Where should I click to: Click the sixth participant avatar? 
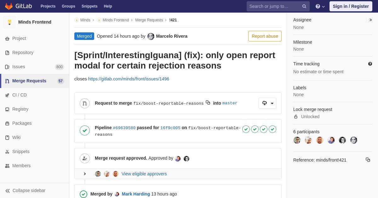coord(354,140)
